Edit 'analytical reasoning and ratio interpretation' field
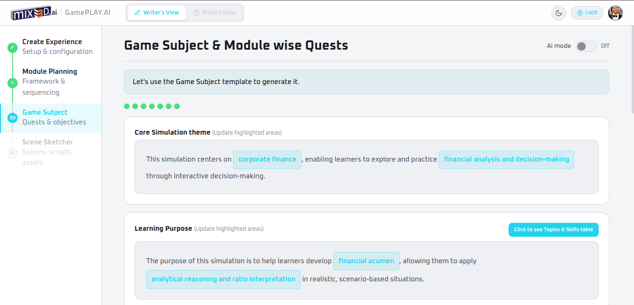Viewport: 634px width, 305px height. click(223, 279)
